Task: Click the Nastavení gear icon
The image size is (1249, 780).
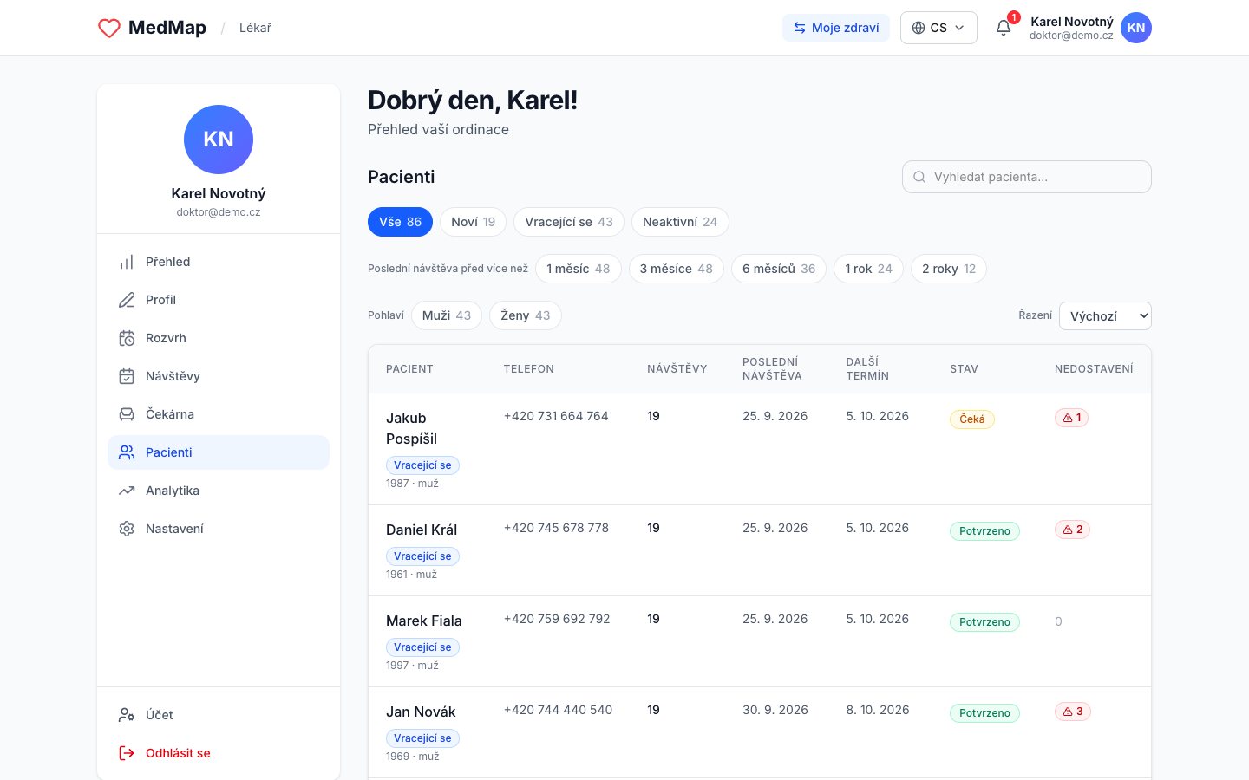Action: (x=127, y=529)
